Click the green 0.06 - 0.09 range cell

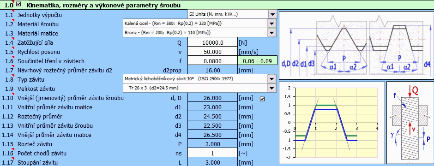[257, 61]
